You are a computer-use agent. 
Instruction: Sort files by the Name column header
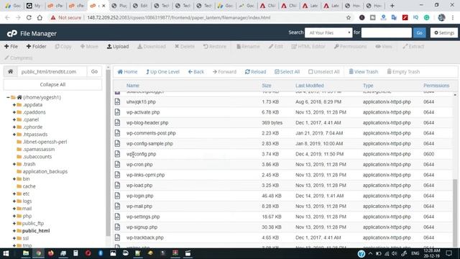point(132,86)
